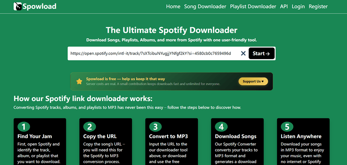The width and height of the screenshot is (347, 165).
Task: Click the 'Converting Spotify tracks, albums' paragraph
Action: [x=127, y=108]
